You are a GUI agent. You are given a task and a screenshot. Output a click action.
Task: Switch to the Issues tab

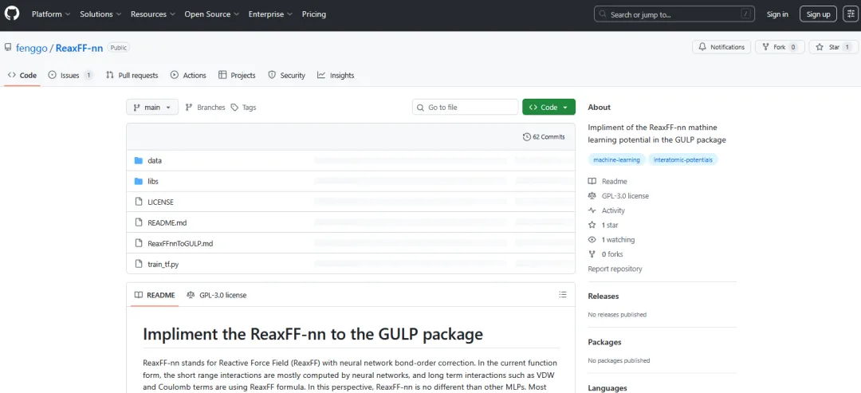[70, 75]
